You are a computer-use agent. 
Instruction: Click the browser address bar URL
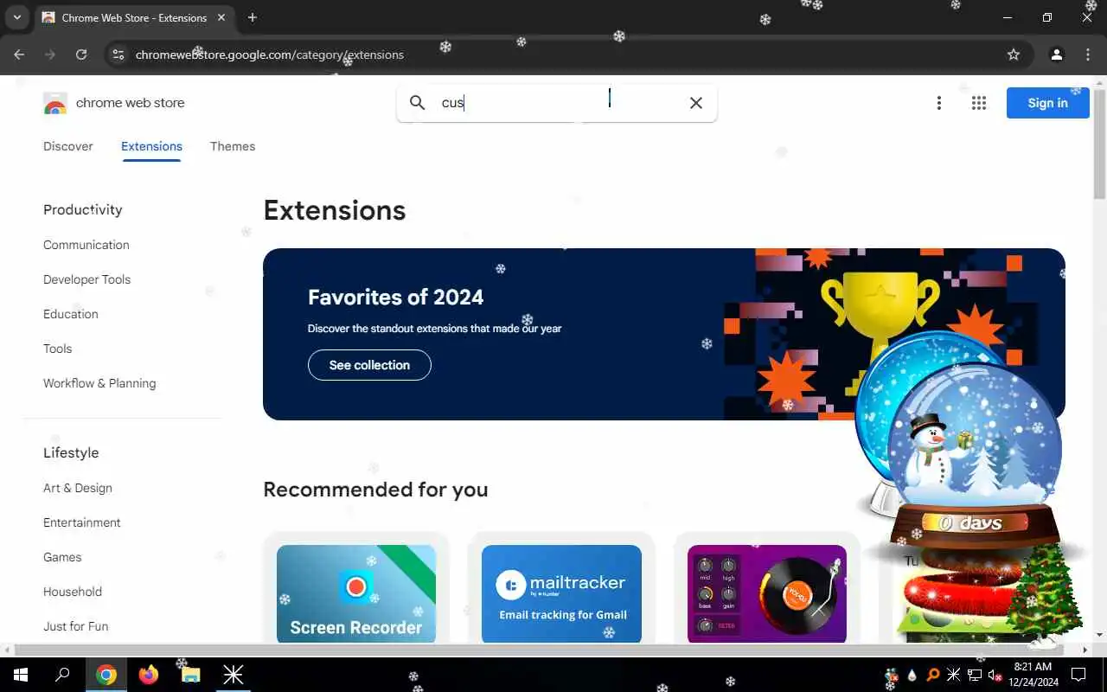click(270, 54)
